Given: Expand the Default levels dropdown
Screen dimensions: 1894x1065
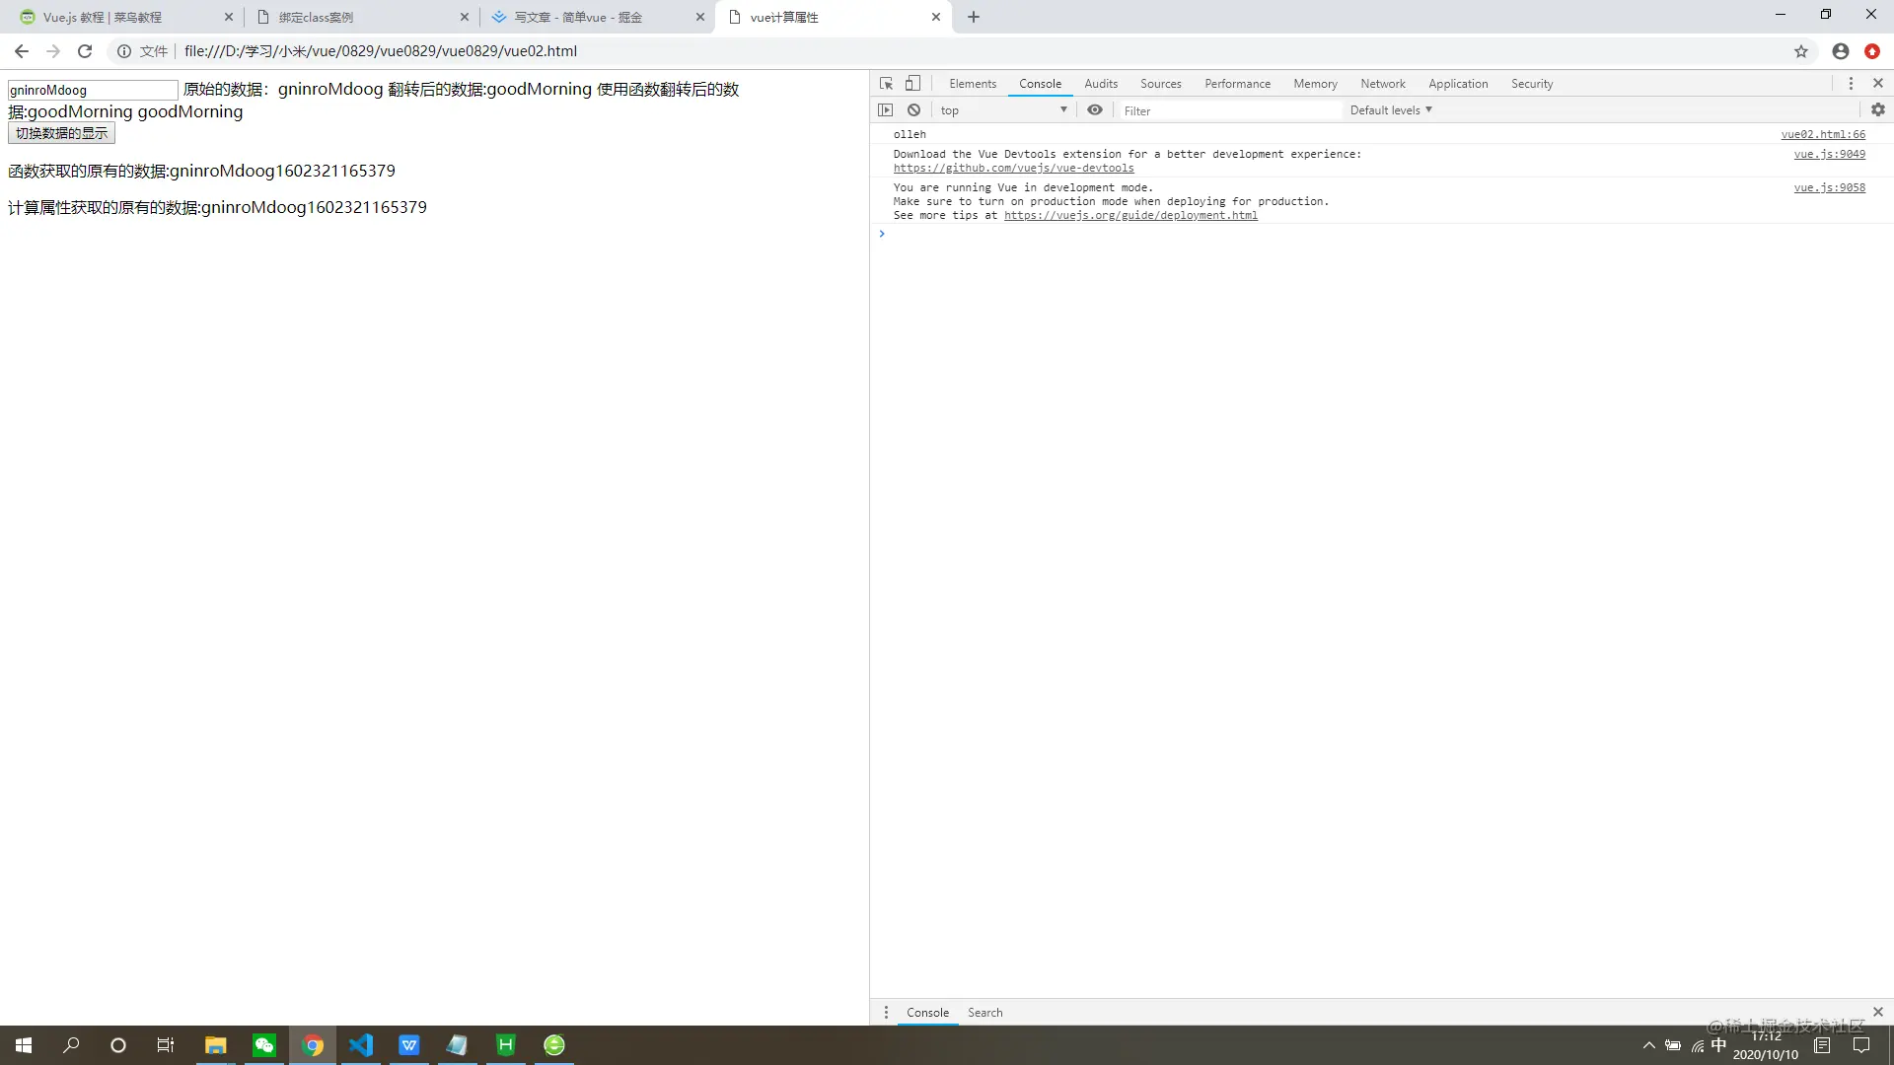Looking at the screenshot, I should (x=1391, y=110).
